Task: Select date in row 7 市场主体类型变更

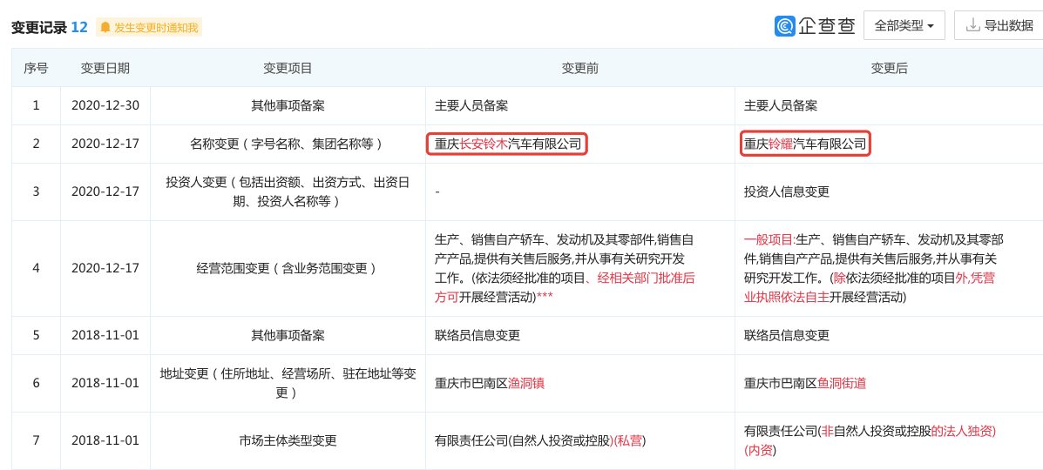Action: coord(105,440)
